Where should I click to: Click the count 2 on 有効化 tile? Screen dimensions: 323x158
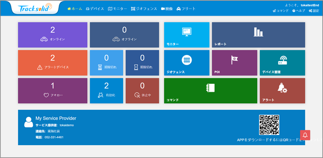pyautogui.click(x=107, y=86)
